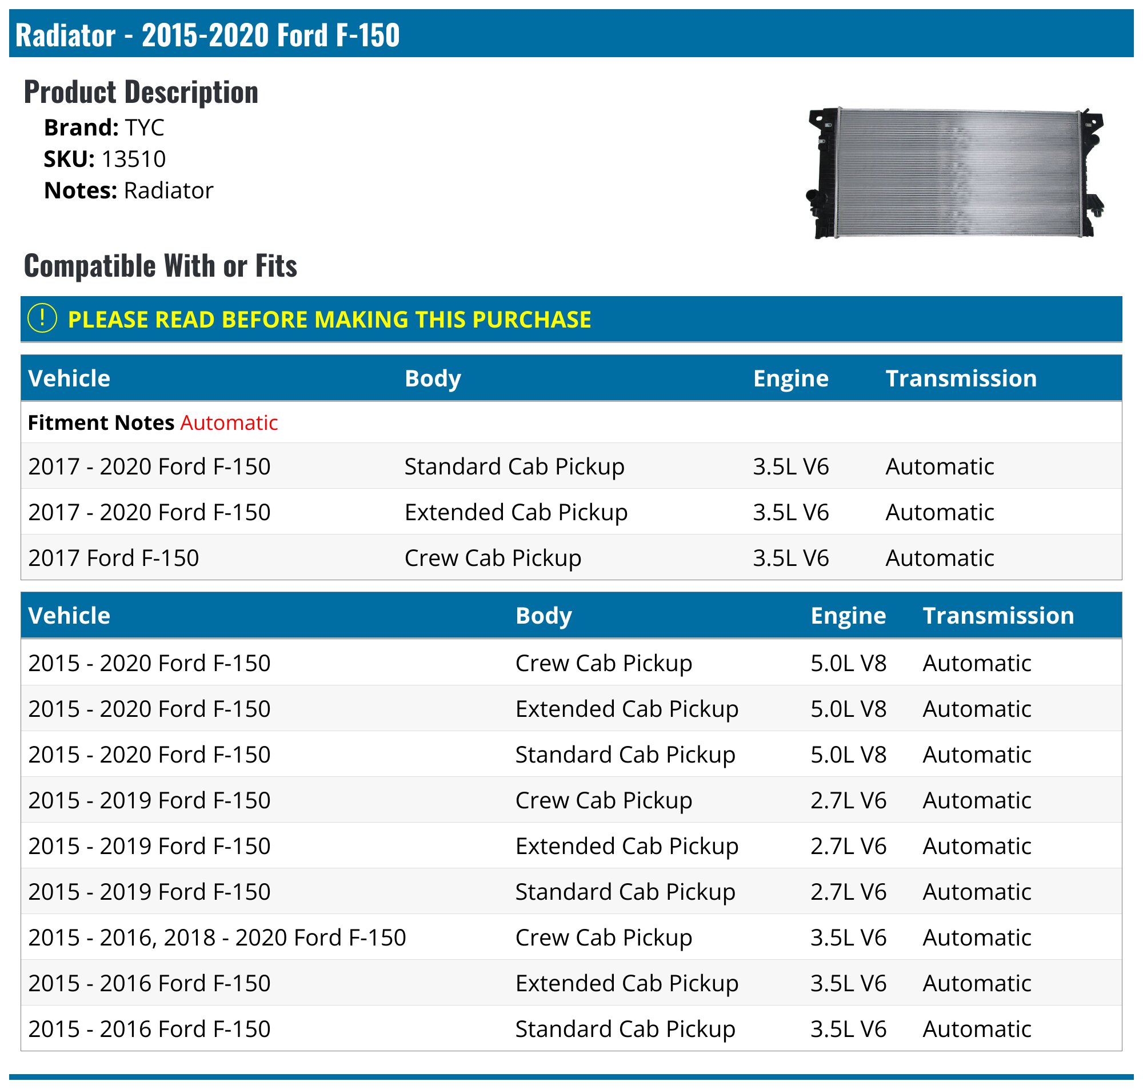The width and height of the screenshot is (1143, 1089).
Task: Click 'Standard Cab Pickup' in the 5.0L V8 row
Action: point(625,755)
